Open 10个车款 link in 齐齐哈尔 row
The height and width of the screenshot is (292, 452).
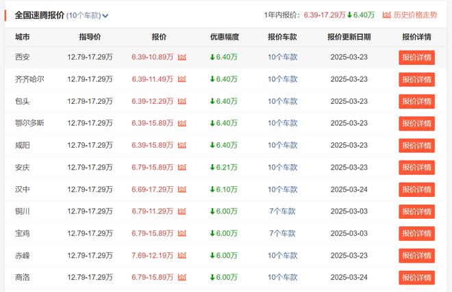pos(282,79)
